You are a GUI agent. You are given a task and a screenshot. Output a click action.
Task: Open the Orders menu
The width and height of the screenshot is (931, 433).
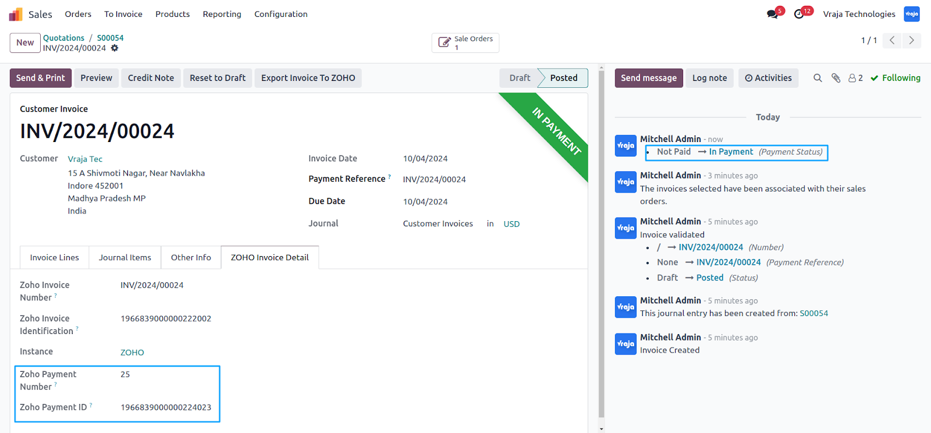tap(78, 14)
